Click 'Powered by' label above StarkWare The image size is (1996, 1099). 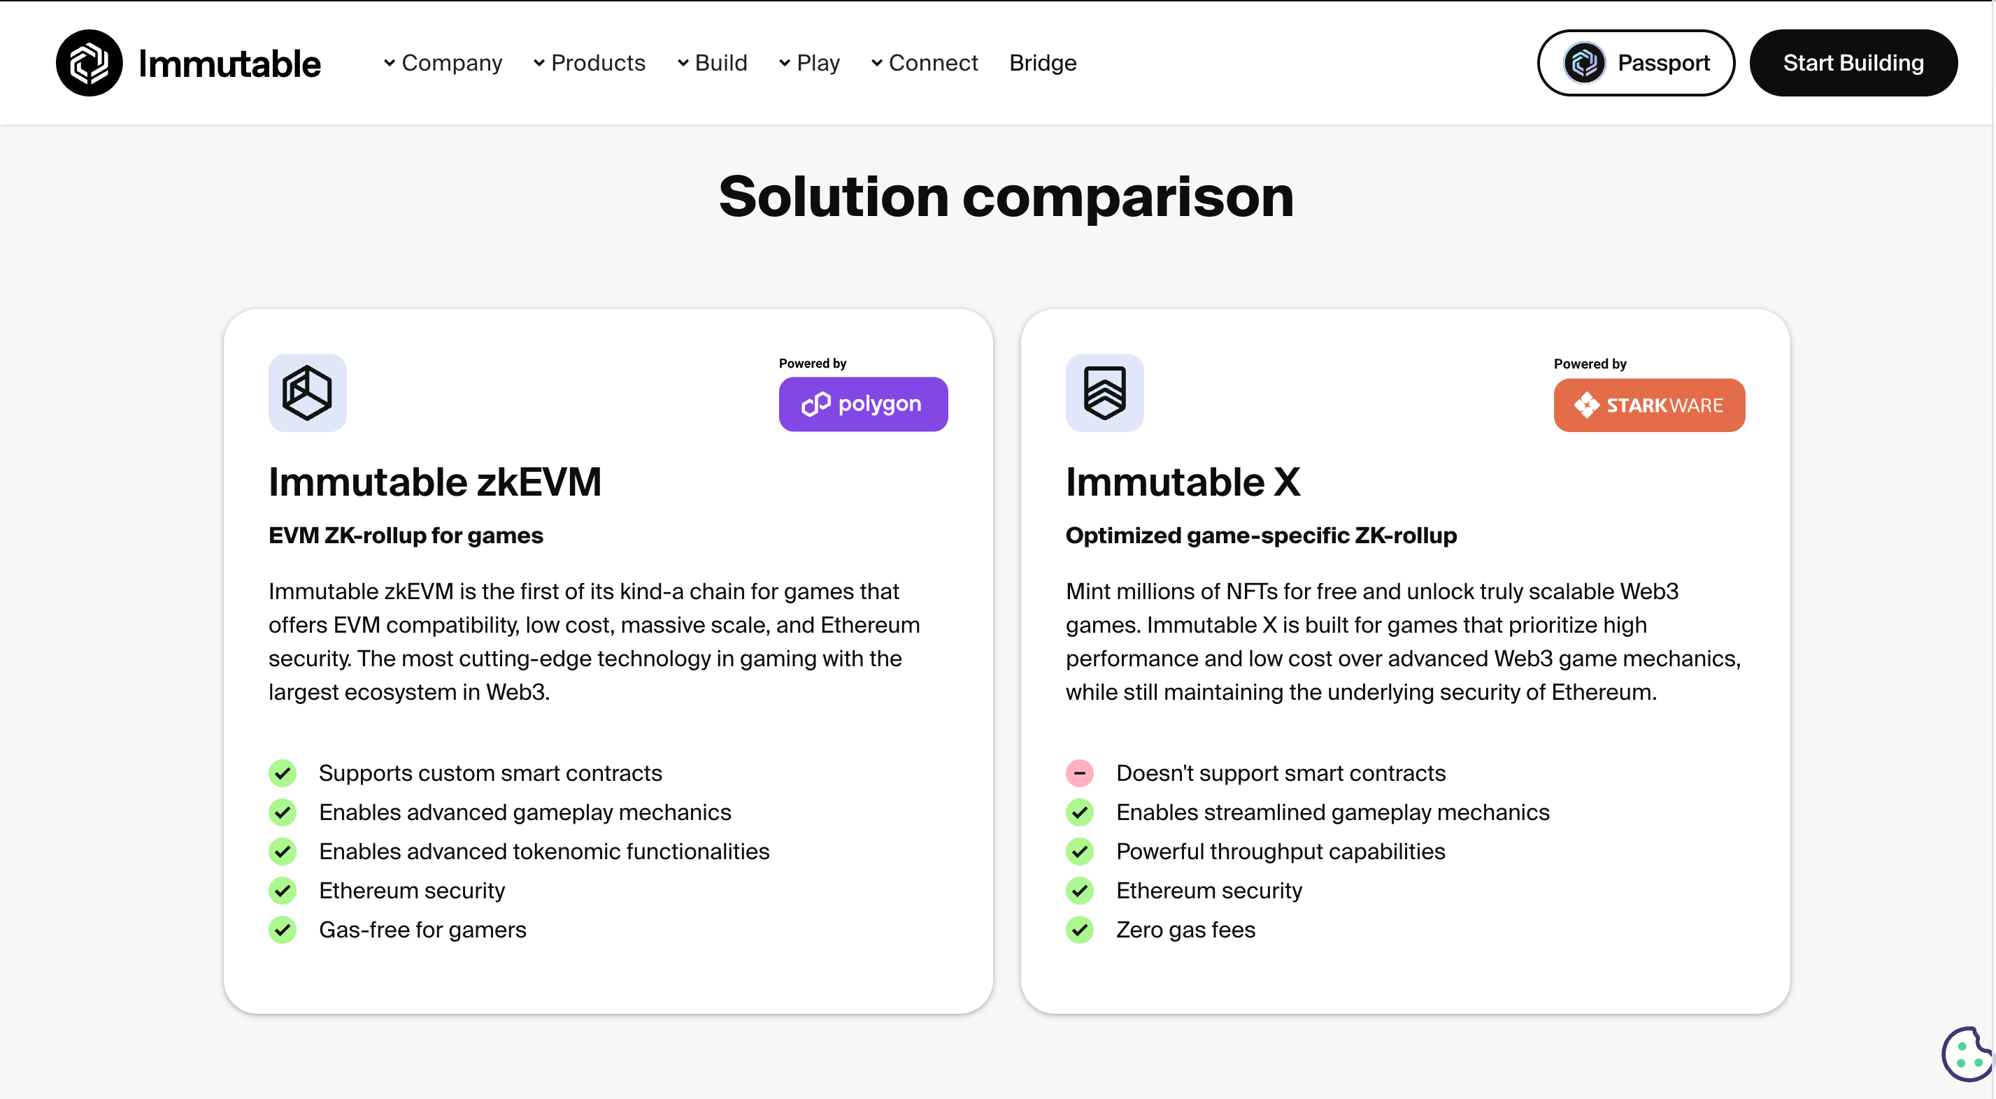pos(1590,364)
